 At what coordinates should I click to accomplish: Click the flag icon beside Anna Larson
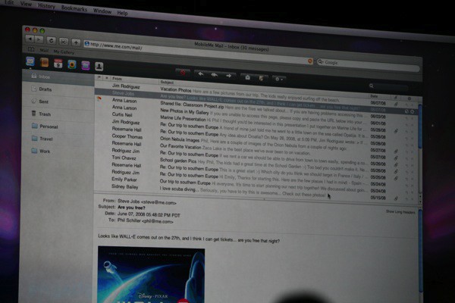pyautogui.click(x=99, y=98)
